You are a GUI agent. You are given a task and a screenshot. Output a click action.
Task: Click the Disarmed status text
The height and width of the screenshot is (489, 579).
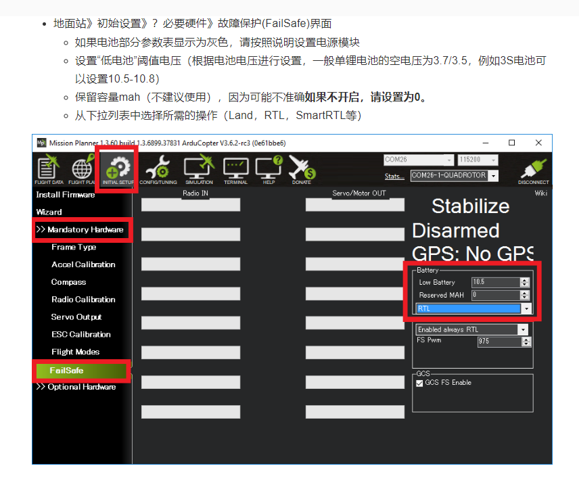tap(456, 231)
